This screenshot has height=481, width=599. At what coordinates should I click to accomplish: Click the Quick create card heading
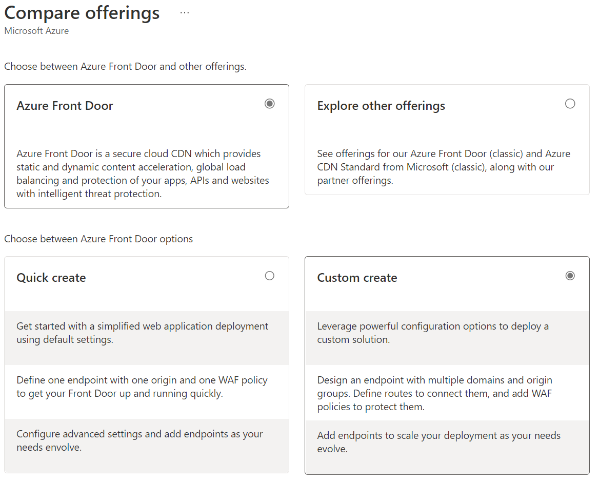coord(51,278)
